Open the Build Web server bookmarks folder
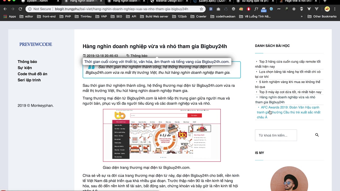This screenshot has height=191, width=340. click(x=154, y=16)
